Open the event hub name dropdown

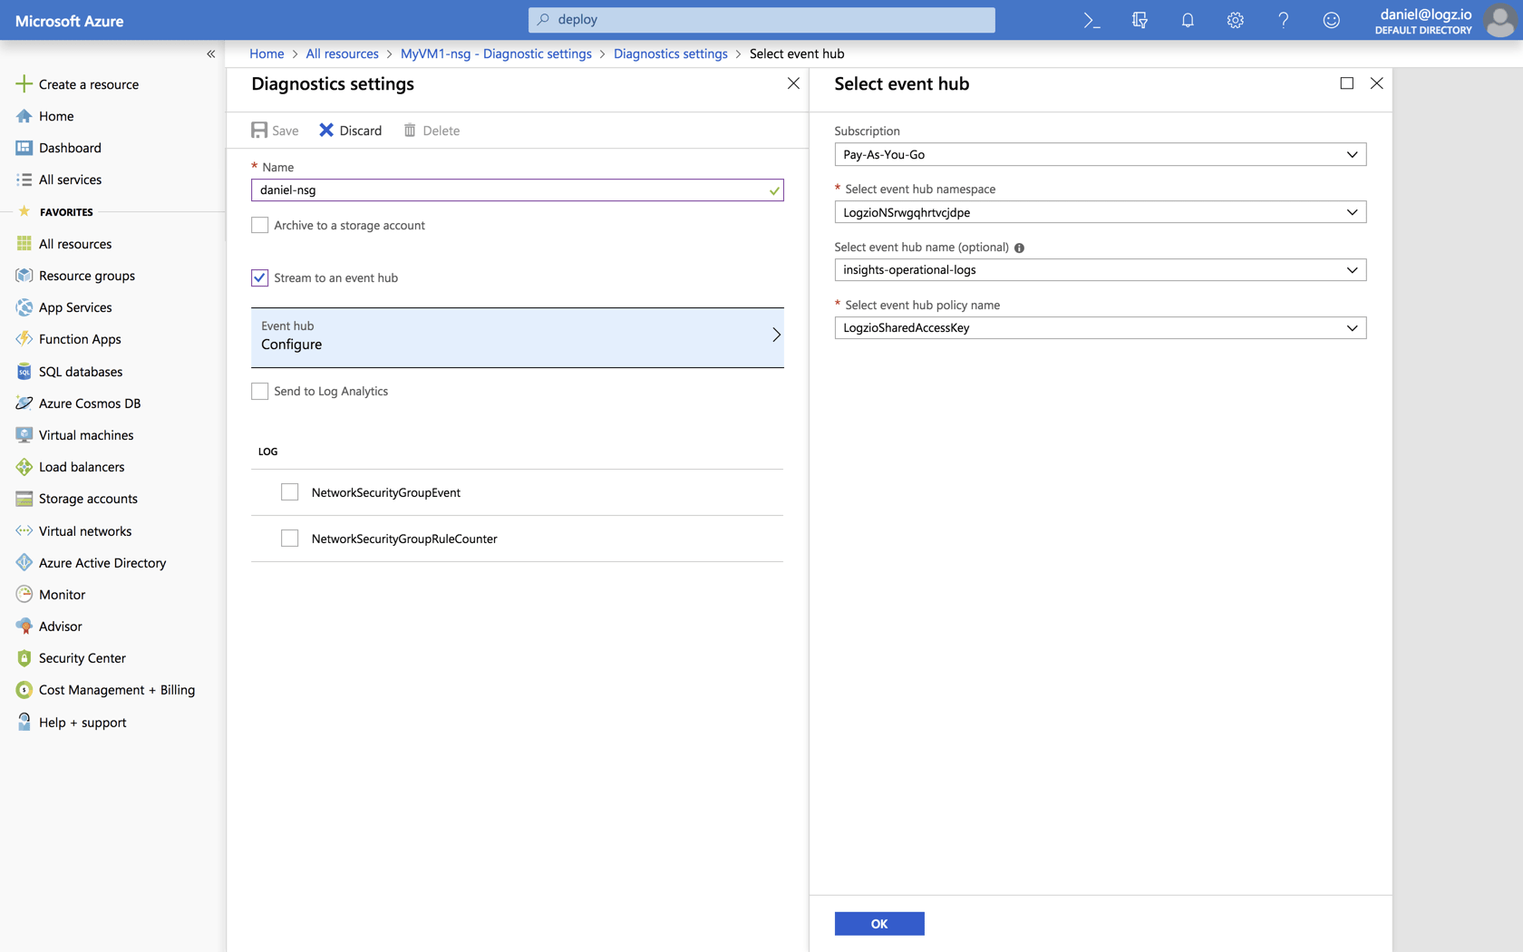tap(1100, 270)
